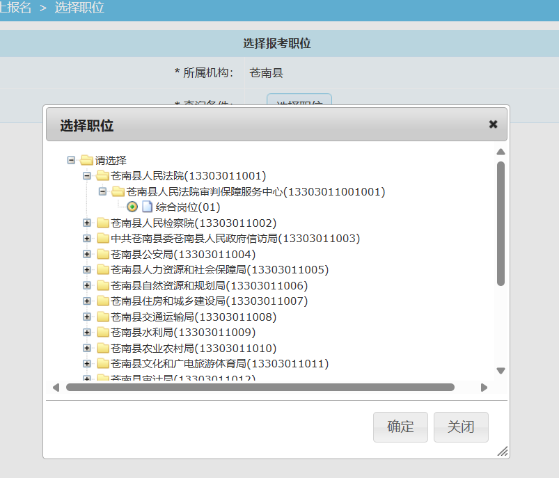Click the document icon next to 综合岗位(01)

(x=147, y=207)
